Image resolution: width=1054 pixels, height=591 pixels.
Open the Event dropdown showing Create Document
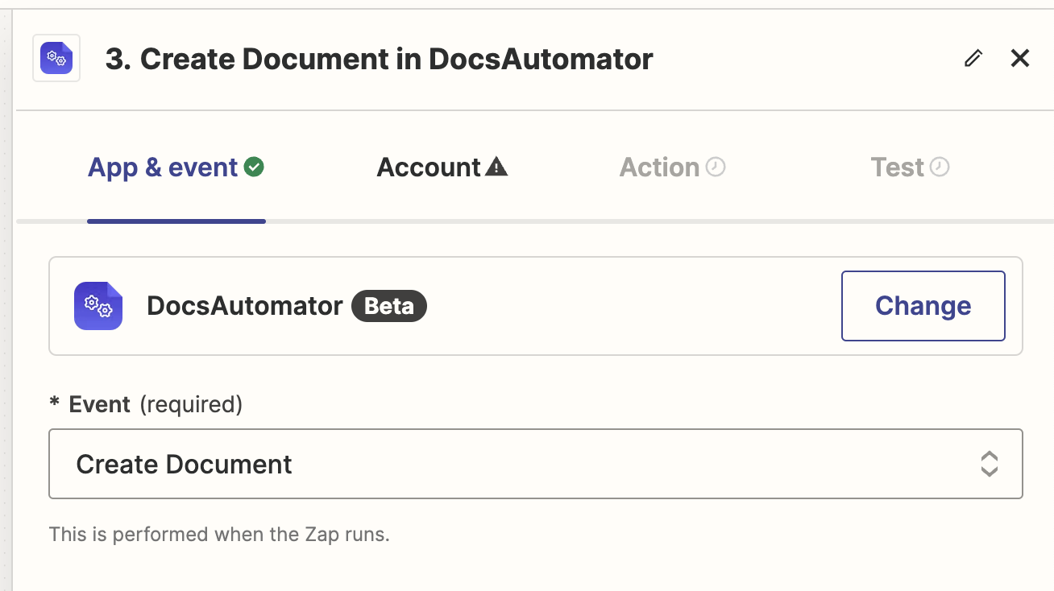tap(536, 464)
